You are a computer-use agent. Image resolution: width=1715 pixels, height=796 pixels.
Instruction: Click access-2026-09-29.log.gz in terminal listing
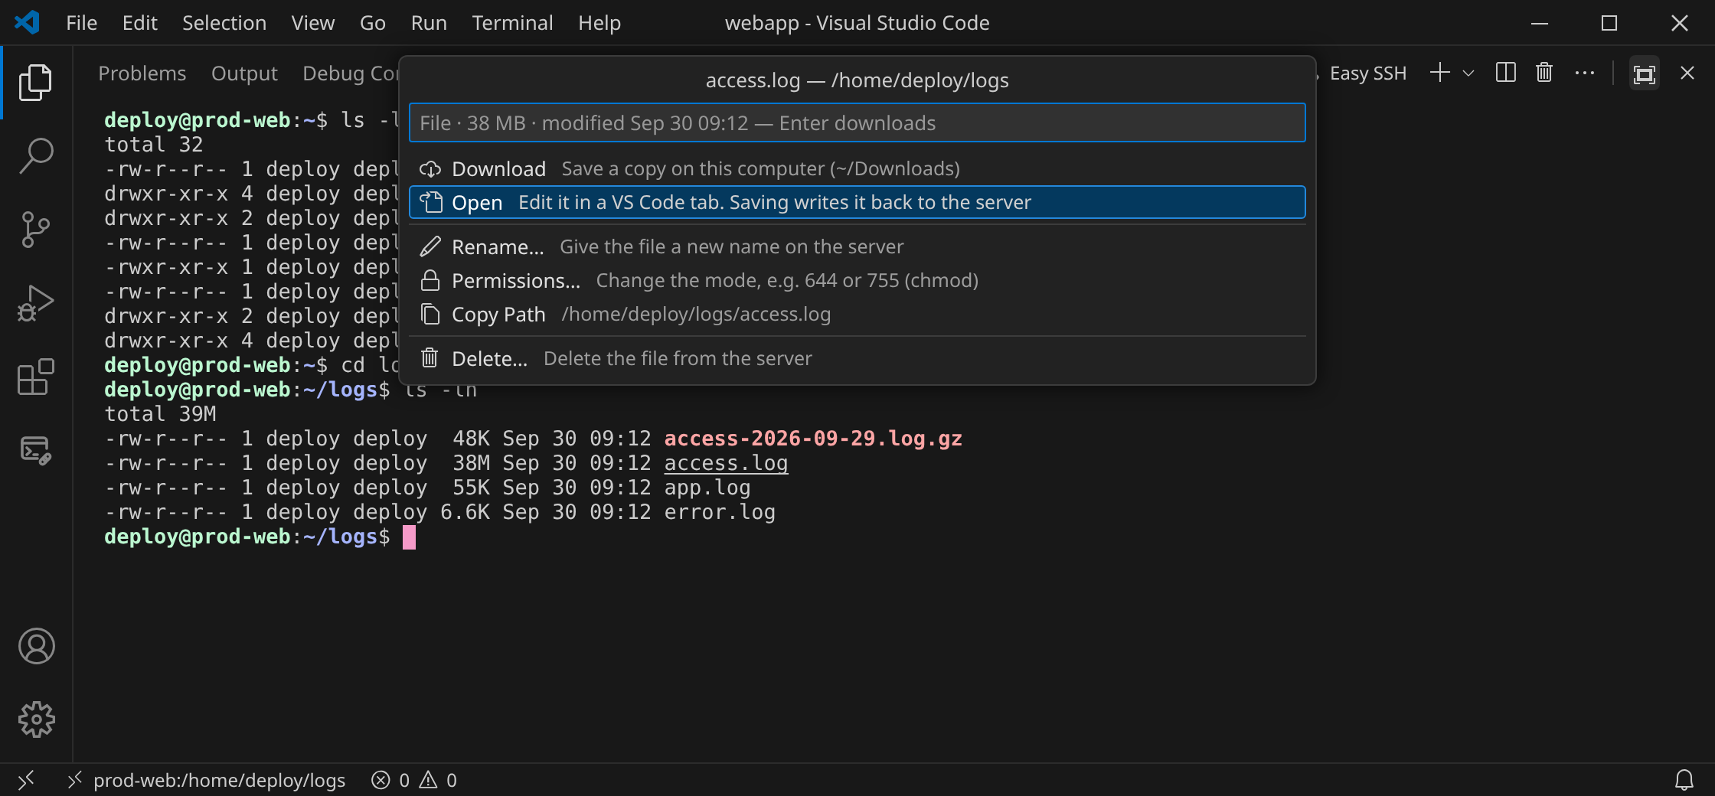tap(813, 439)
